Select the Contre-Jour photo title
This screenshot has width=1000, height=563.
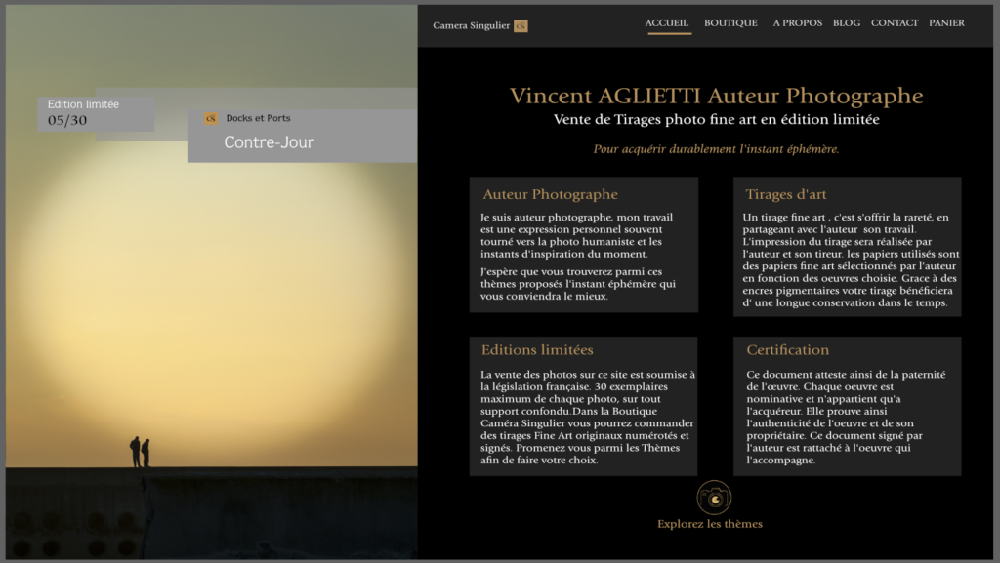pos(270,142)
